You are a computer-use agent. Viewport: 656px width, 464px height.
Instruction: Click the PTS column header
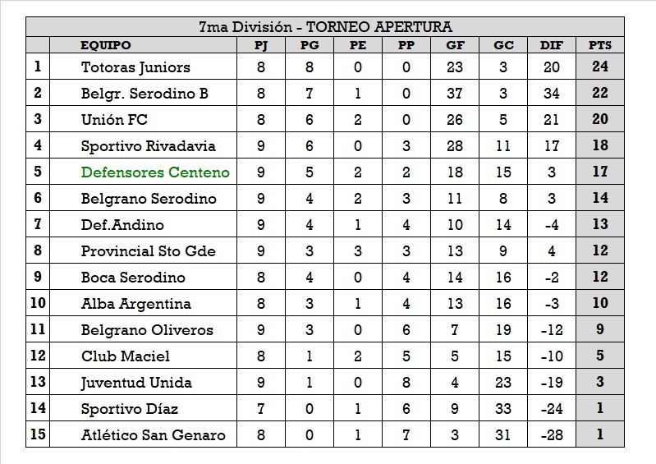(x=600, y=45)
